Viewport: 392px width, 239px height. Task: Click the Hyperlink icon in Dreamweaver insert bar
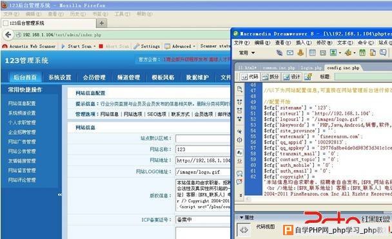[x=279, y=53]
